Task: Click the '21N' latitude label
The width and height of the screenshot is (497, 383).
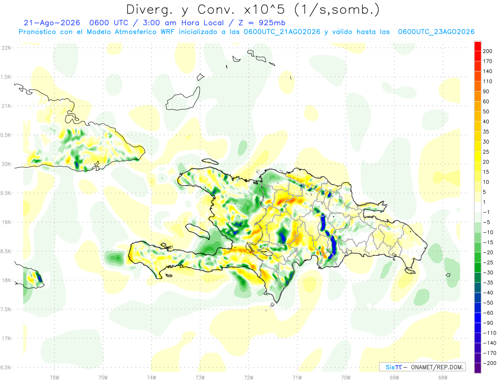Action: click(6, 106)
